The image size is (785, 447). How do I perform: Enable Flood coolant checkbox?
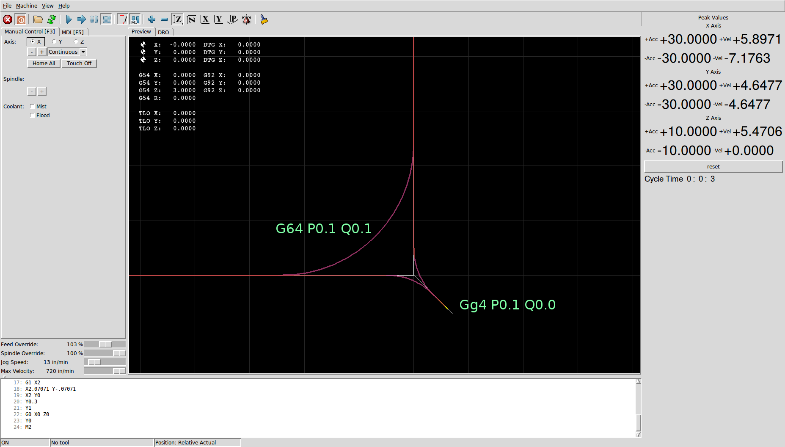click(x=33, y=116)
